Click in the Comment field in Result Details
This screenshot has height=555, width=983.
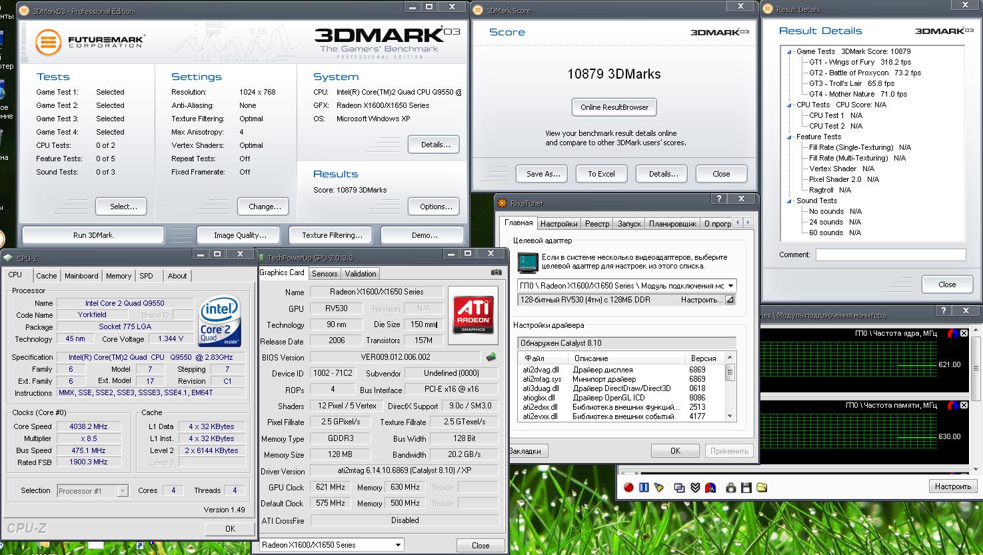pyautogui.click(x=890, y=255)
